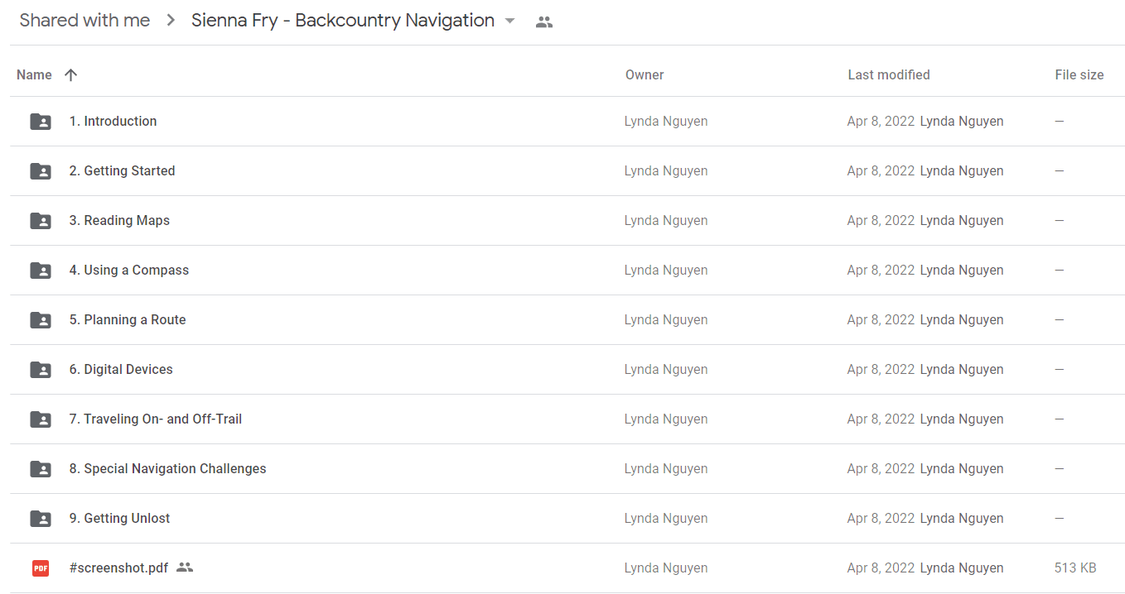Click the shared people icon next to #screenshot.pdf
This screenshot has height=594, width=1125.
pyautogui.click(x=185, y=568)
